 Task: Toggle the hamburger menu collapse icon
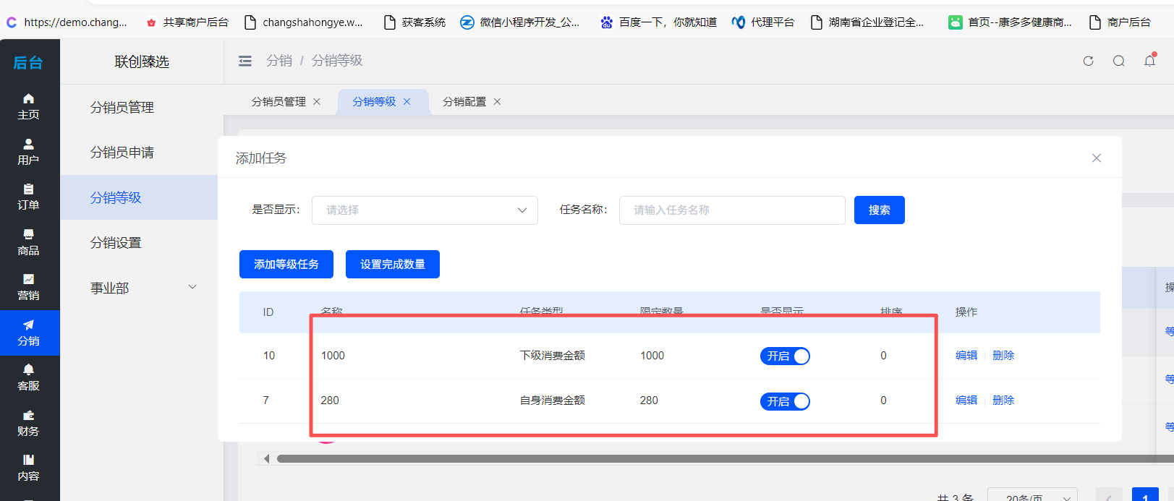(245, 61)
